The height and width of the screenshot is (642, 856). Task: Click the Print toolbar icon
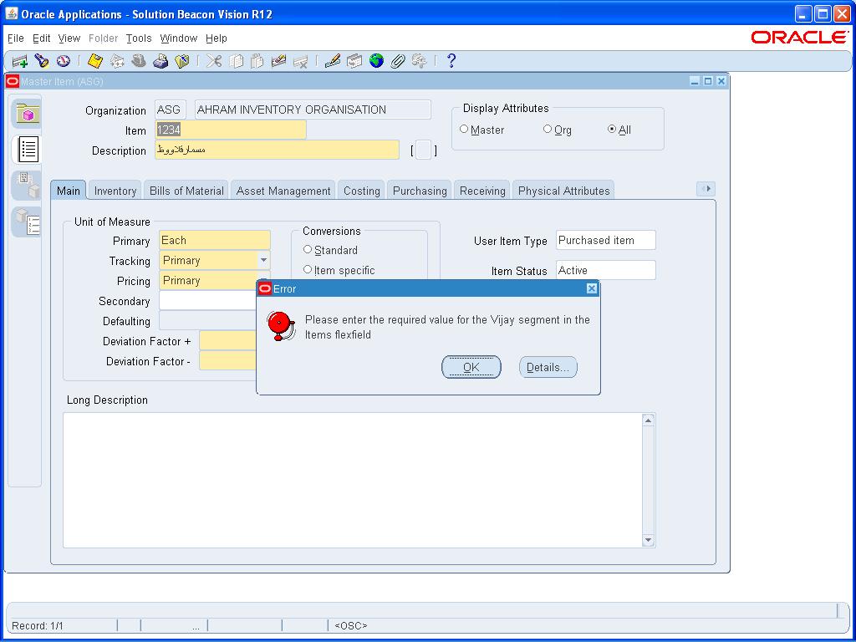(160, 61)
